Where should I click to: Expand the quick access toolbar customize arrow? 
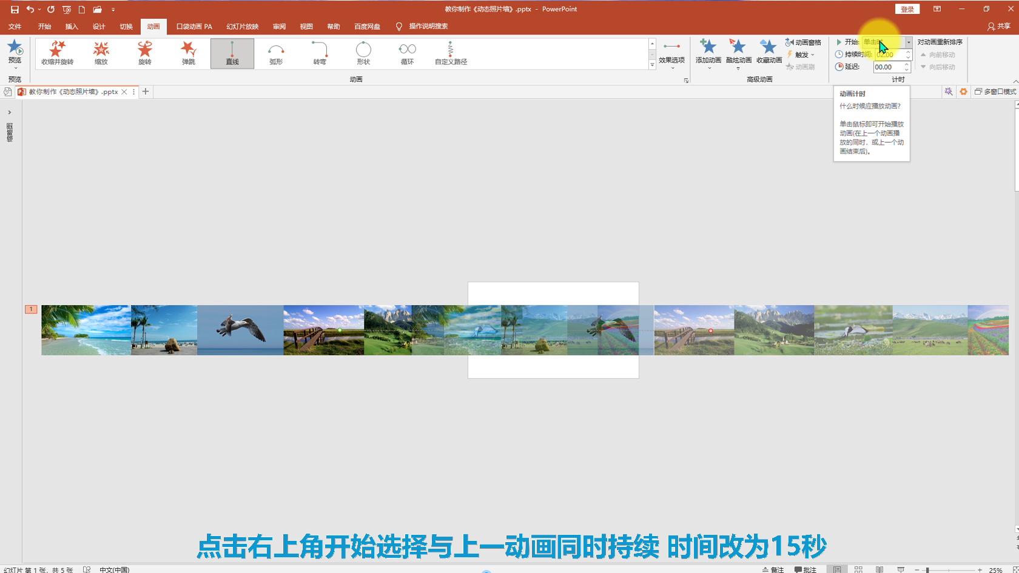113,10
